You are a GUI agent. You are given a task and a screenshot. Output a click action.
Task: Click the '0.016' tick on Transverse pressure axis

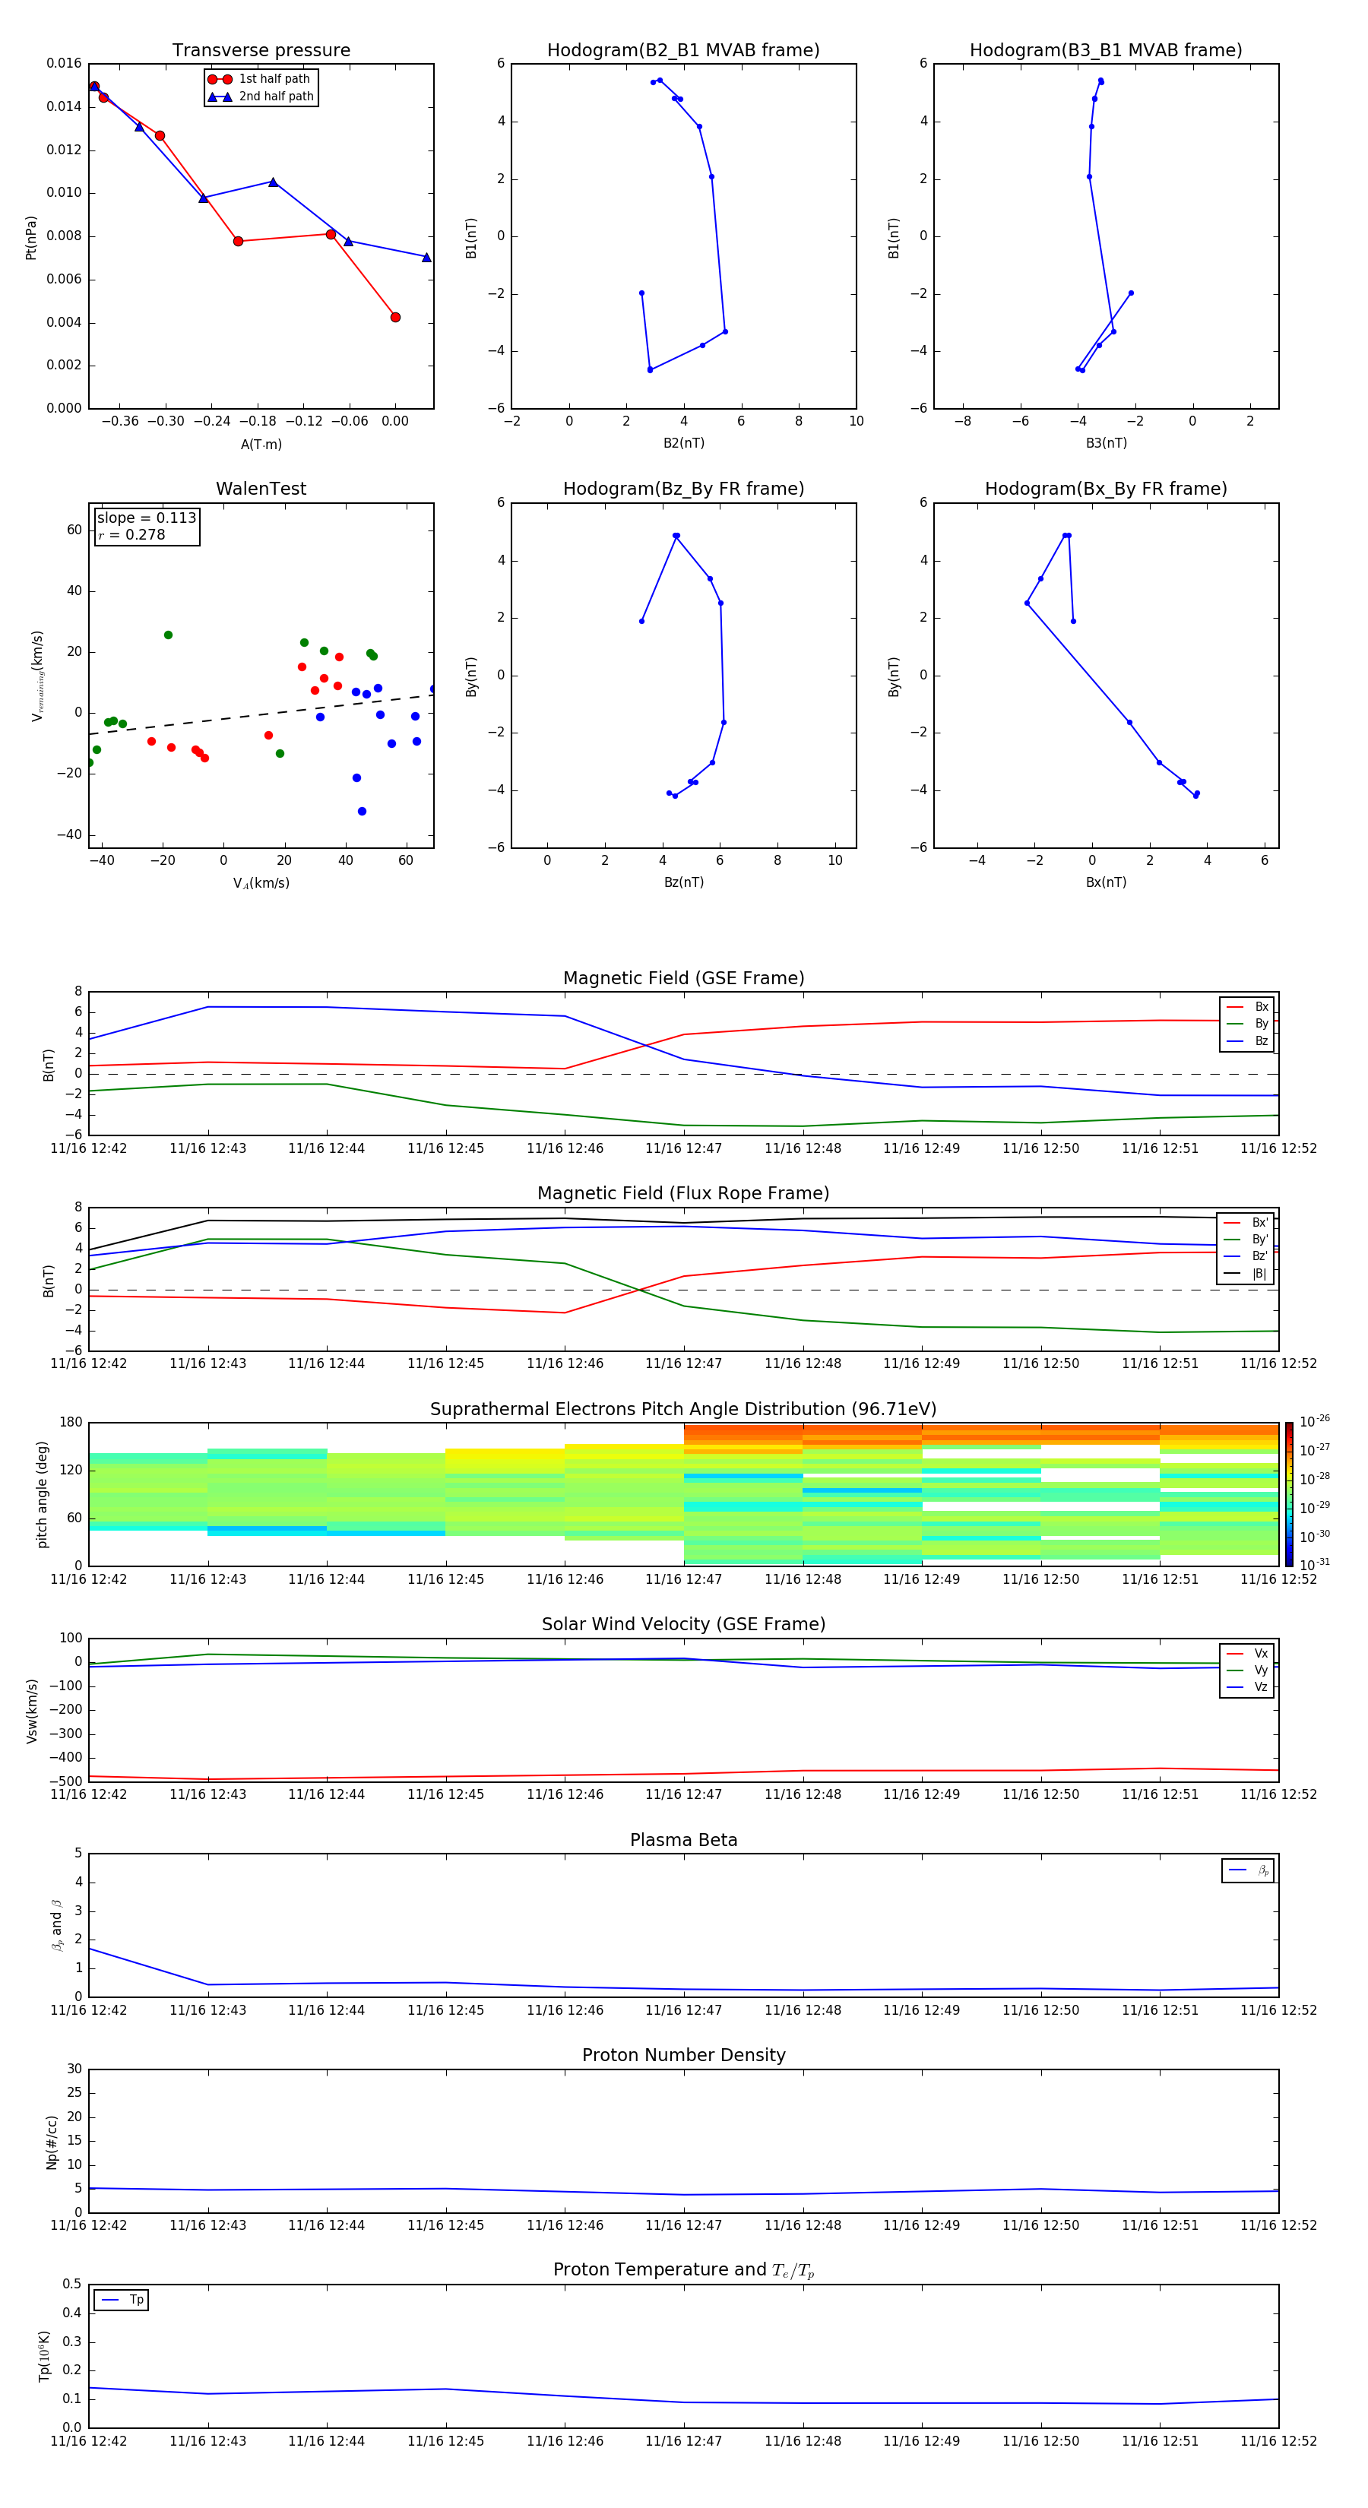pos(65,63)
